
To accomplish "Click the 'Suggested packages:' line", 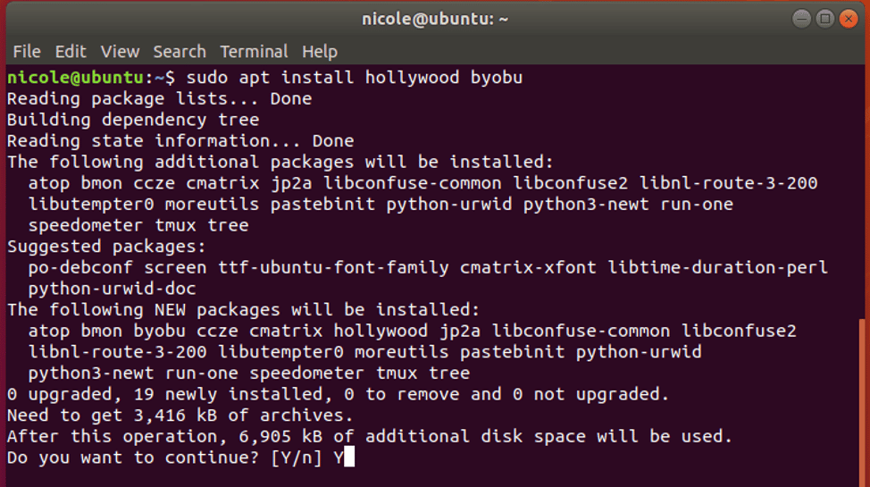I will [x=106, y=247].
